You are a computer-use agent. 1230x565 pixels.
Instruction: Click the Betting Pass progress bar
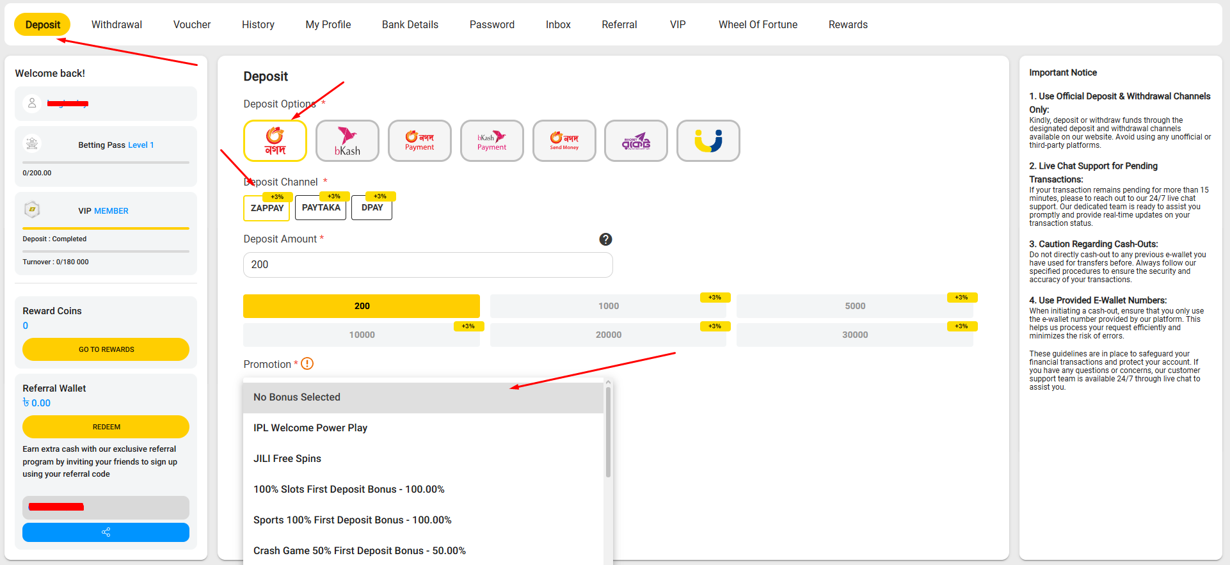(106, 163)
